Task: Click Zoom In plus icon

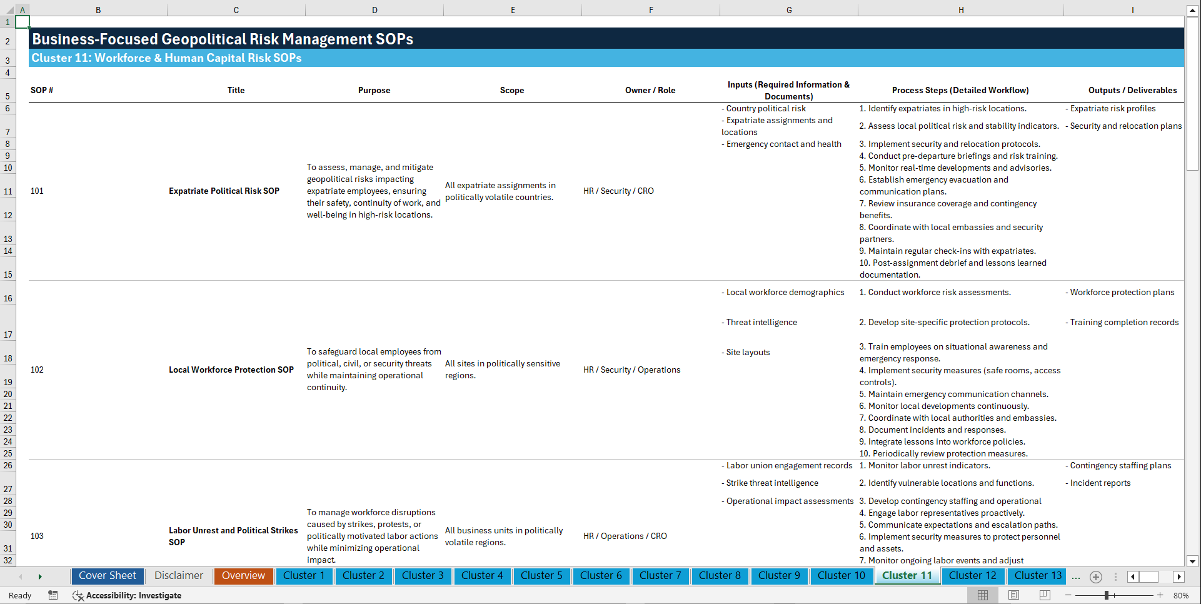Action: click(x=1161, y=595)
